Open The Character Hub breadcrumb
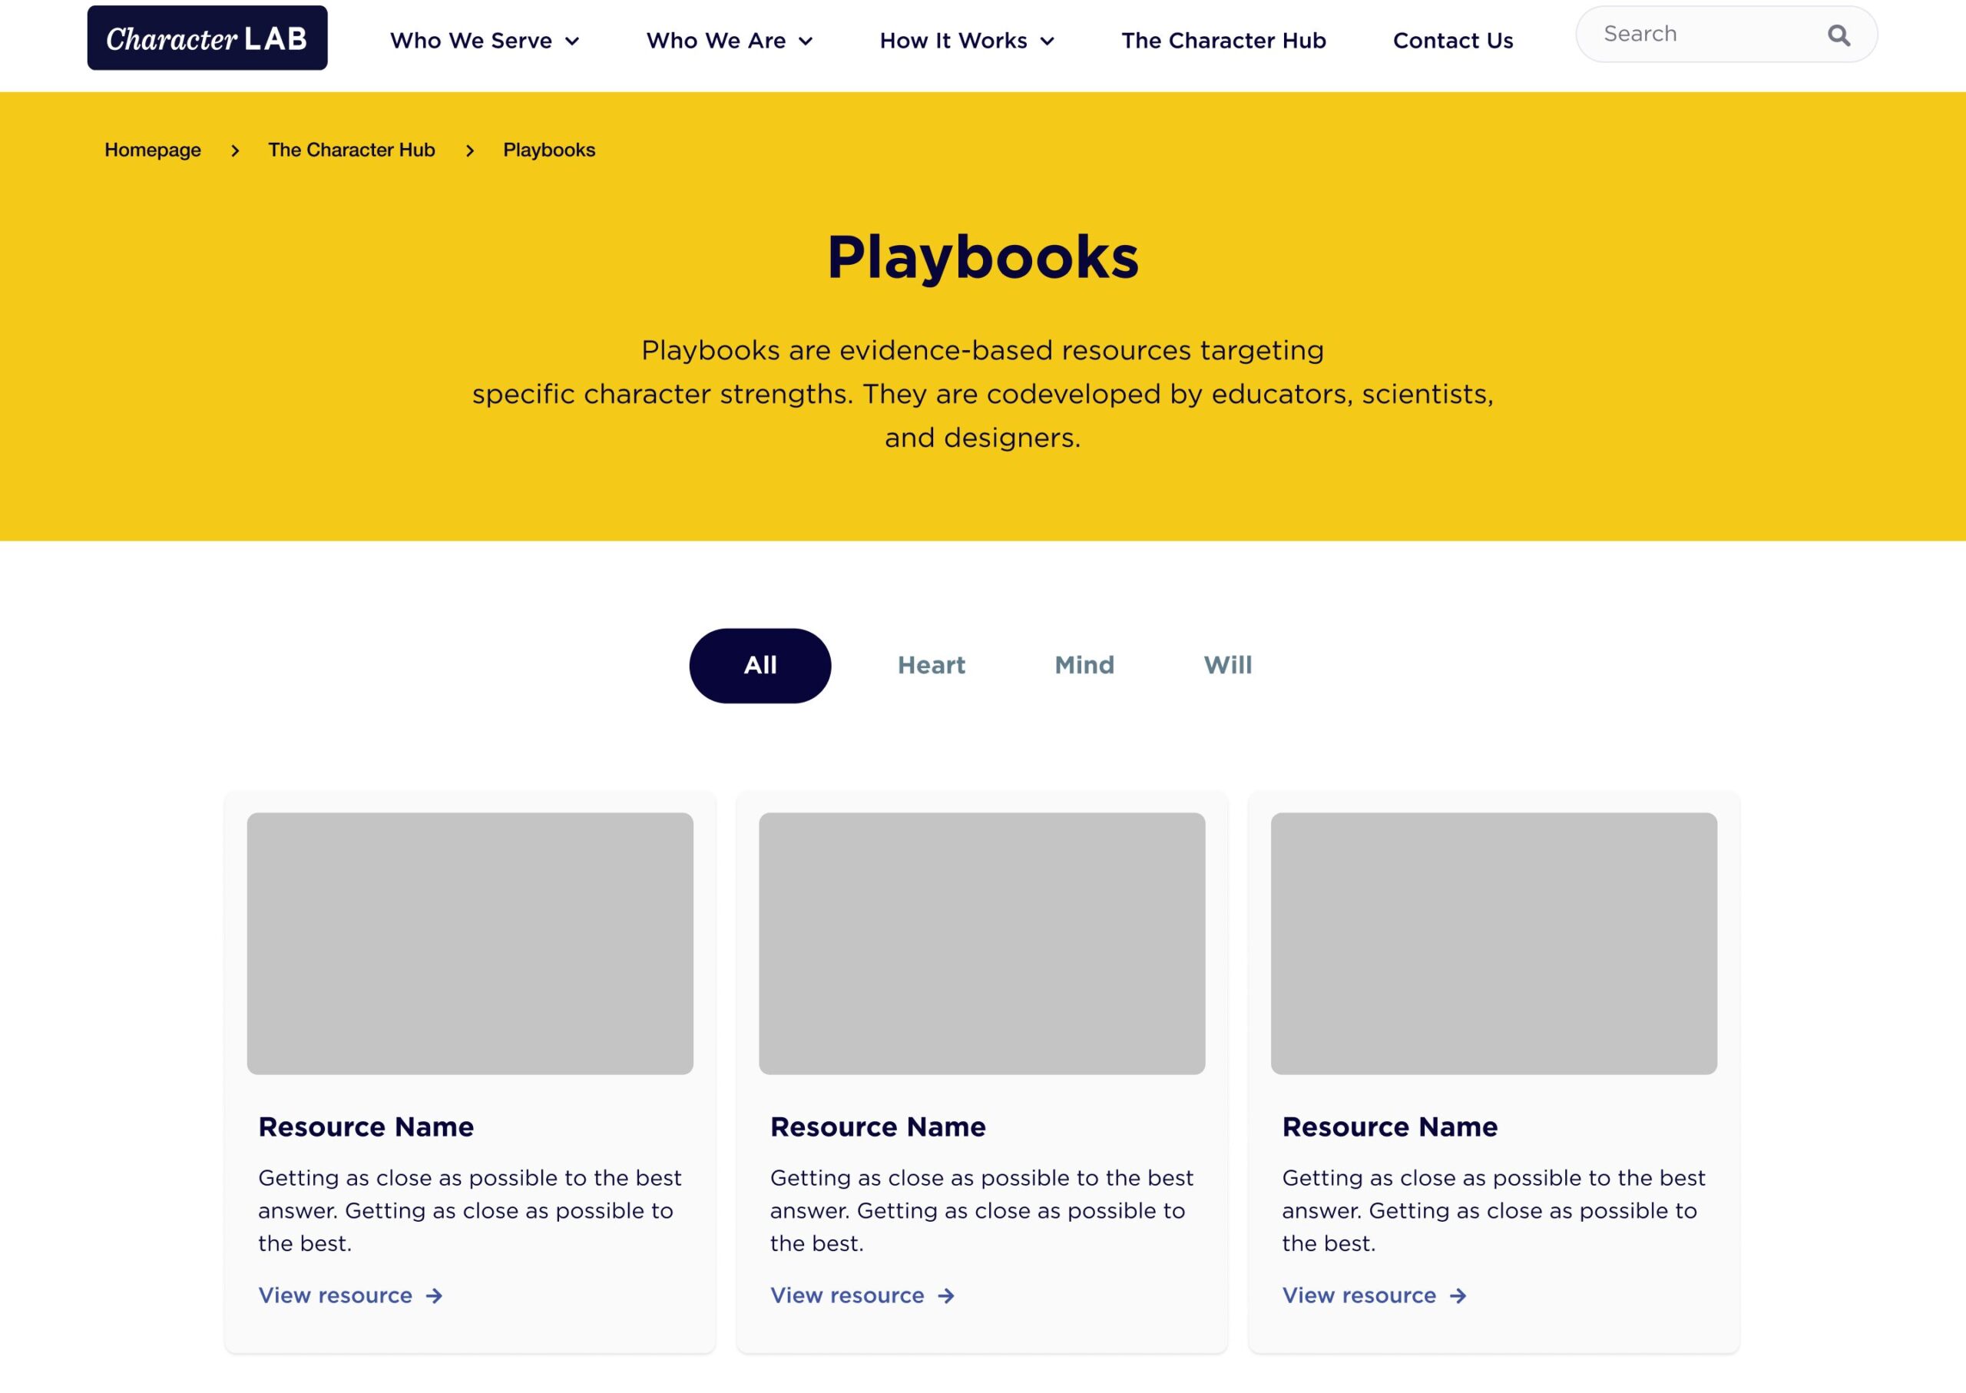Screen dimensions: 1966x1393 point(352,150)
